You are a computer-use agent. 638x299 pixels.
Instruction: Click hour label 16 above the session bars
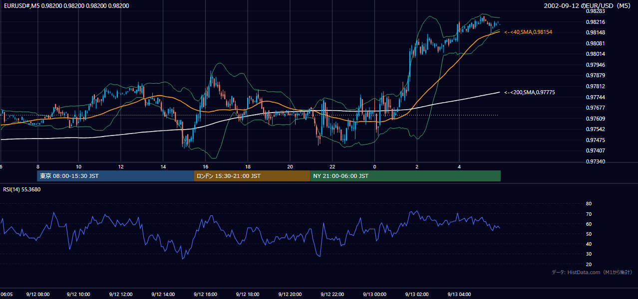point(205,166)
